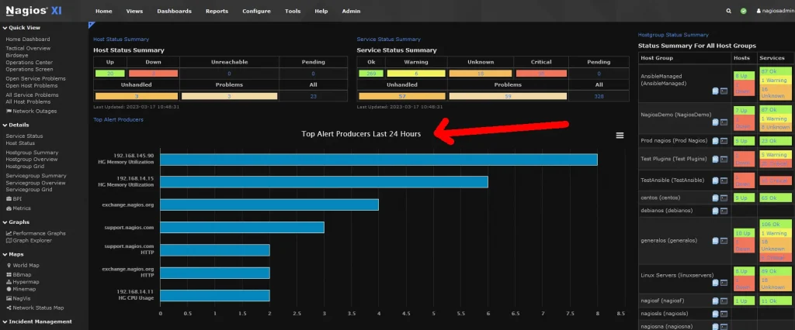Open Performance Graphs in the sidebar
795x330 pixels.
pyautogui.click(x=36, y=233)
